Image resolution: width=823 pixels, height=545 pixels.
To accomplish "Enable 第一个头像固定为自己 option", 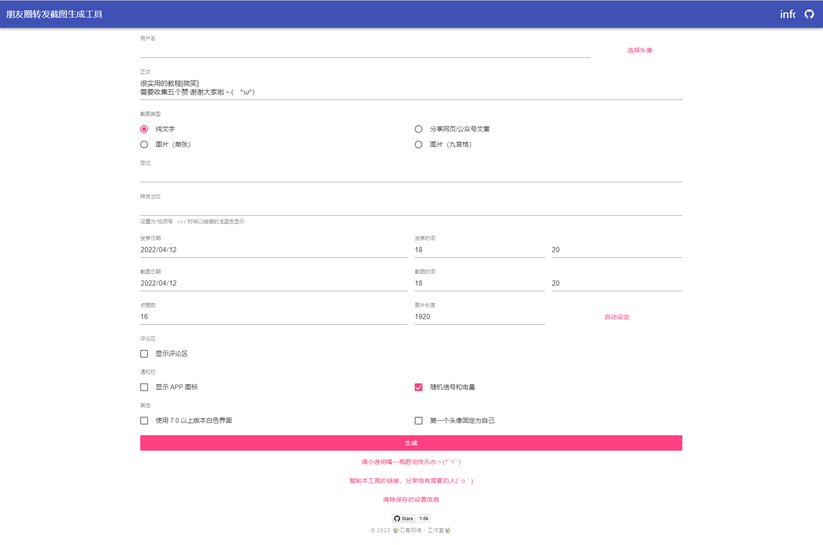I will point(419,420).
